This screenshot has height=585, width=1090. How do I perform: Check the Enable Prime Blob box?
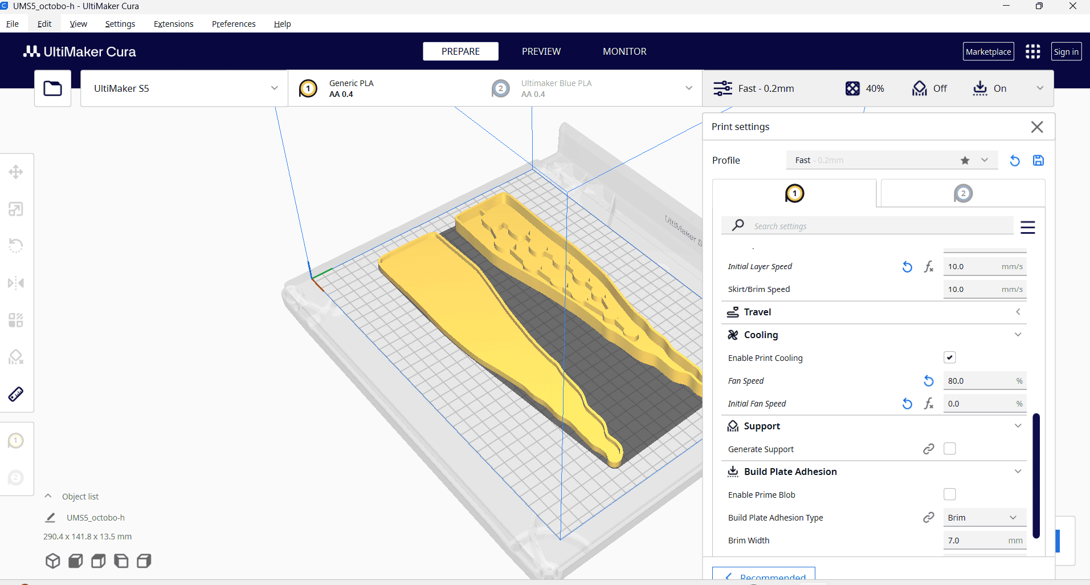(x=949, y=494)
